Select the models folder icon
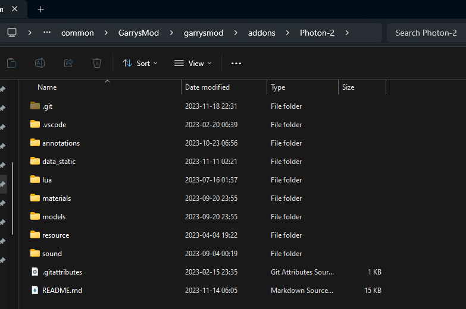466x309 pixels. click(35, 216)
